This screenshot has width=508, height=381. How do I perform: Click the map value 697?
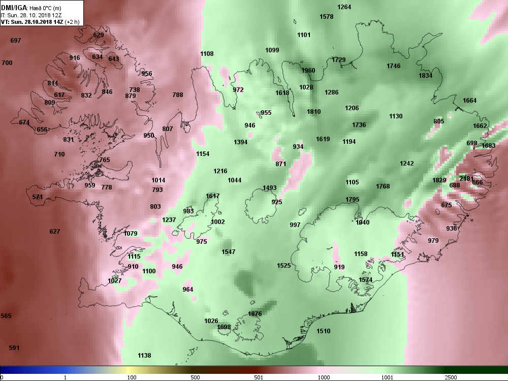pos(16,41)
